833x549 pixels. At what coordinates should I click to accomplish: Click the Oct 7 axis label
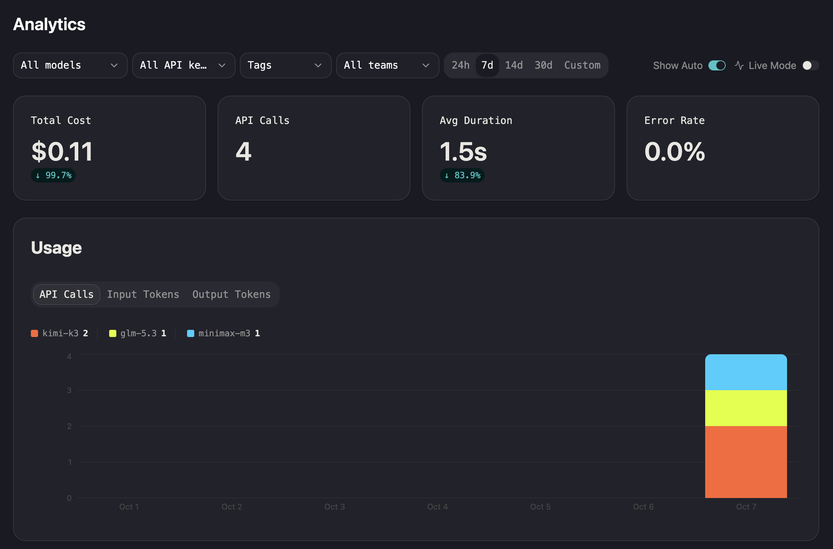point(746,507)
